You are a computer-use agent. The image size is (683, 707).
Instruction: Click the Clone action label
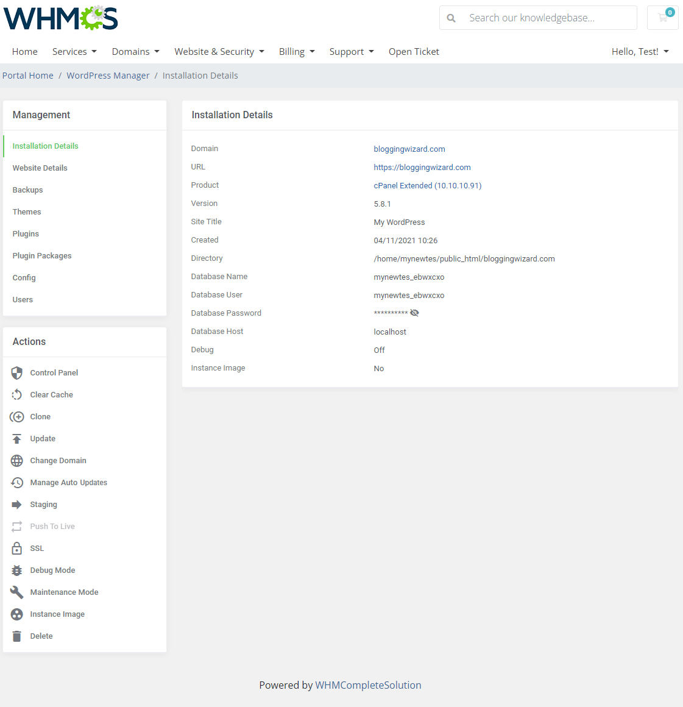40,417
